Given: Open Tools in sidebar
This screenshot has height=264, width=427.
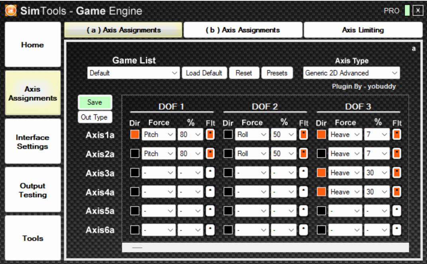Looking at the screenshot, I should [33, 238].
